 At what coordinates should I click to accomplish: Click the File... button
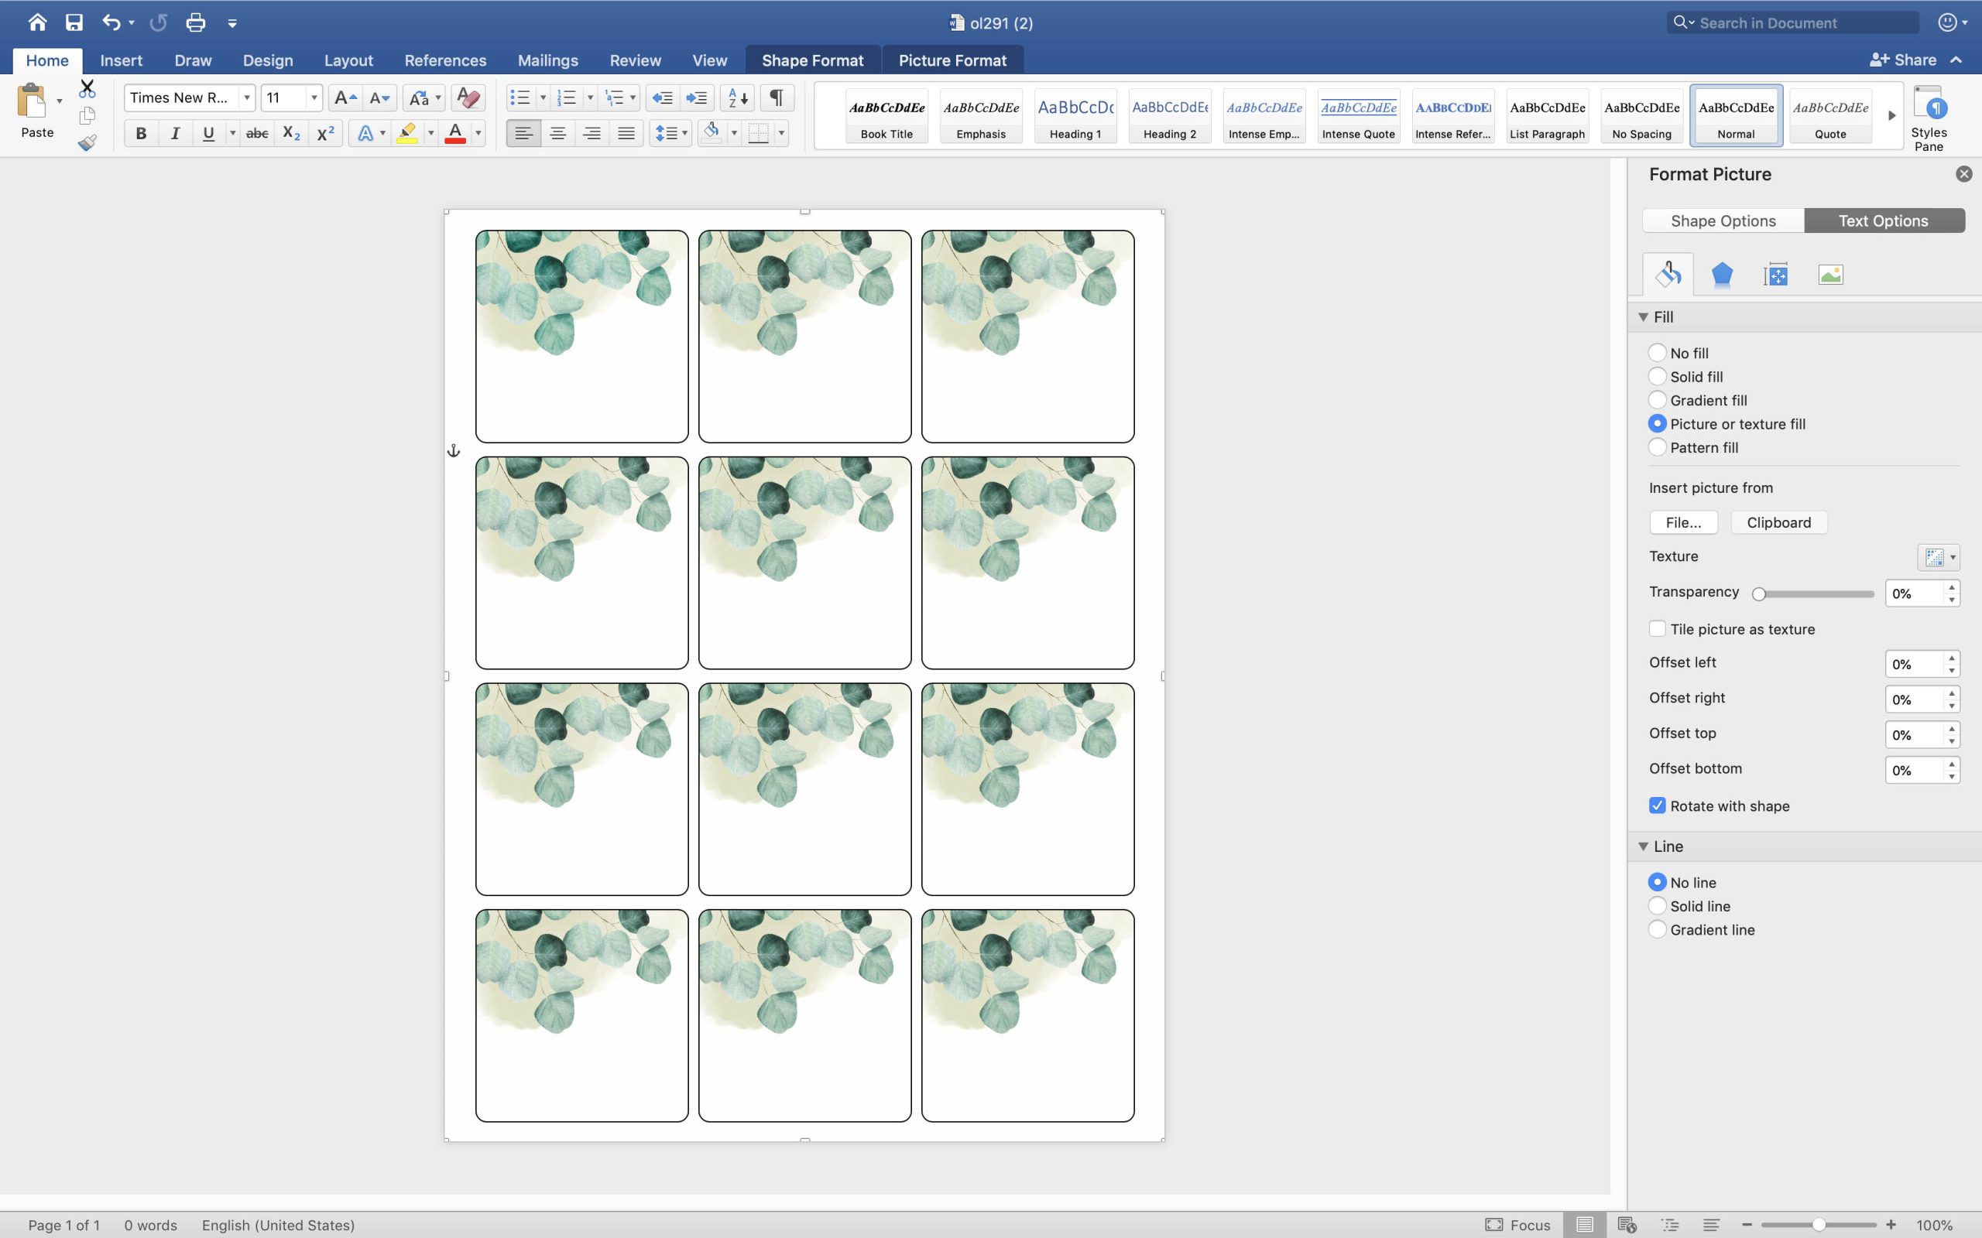point(1683,522)
